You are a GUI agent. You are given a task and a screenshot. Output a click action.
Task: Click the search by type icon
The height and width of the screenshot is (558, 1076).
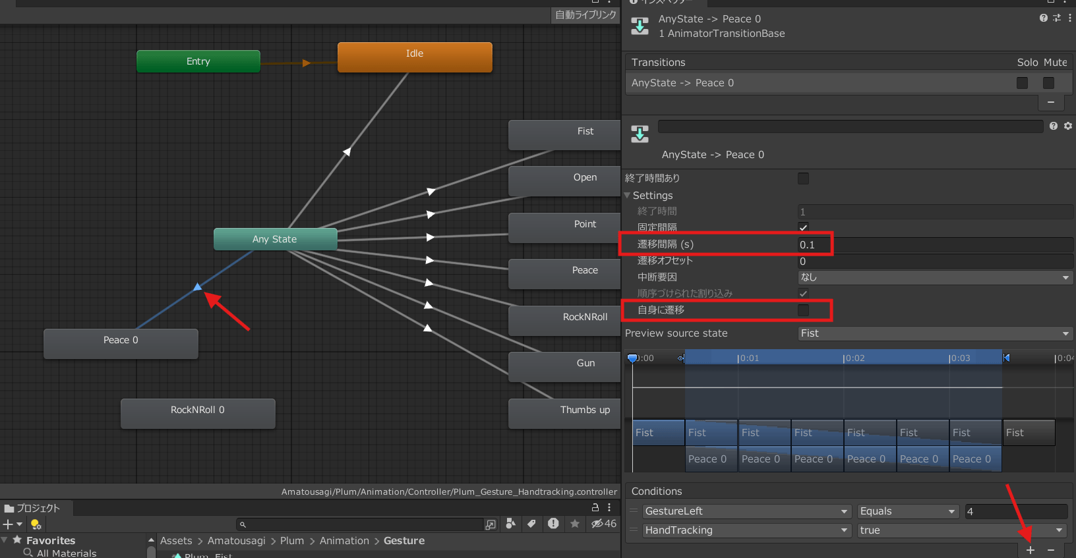[510, 524]
